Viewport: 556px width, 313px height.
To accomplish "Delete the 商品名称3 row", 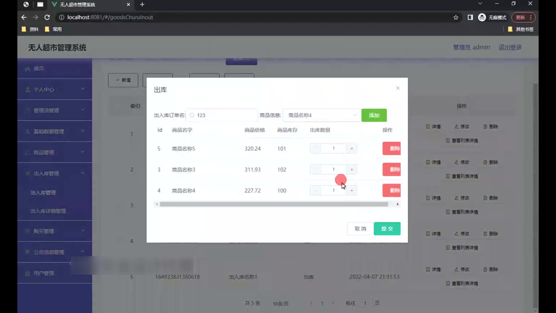I will click(392, 170).
